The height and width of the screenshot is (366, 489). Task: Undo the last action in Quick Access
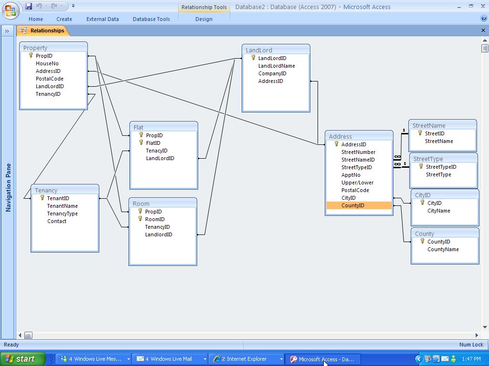[39, 6]
